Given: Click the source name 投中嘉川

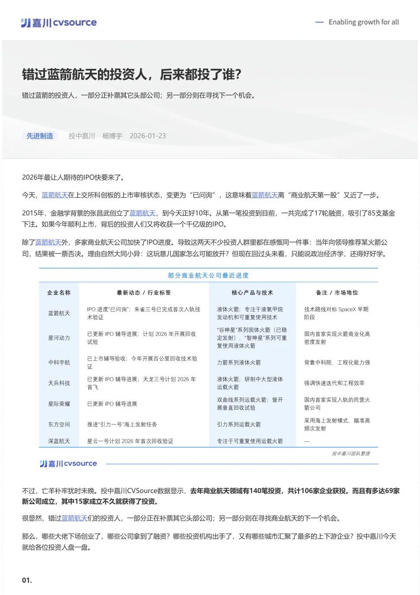Looking at the screenshot, I should point(82,136).
